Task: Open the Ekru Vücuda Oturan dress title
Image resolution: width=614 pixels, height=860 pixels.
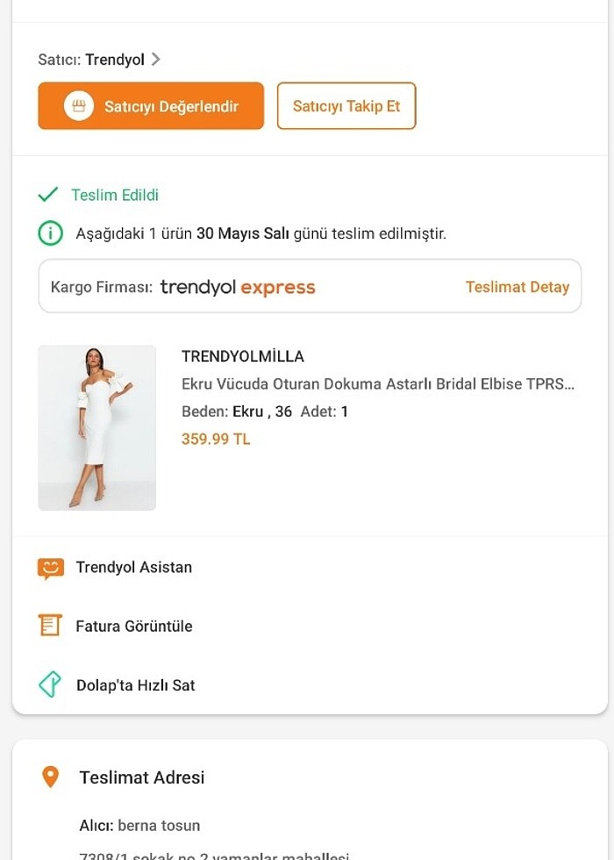Action: [x=377, y=384]
